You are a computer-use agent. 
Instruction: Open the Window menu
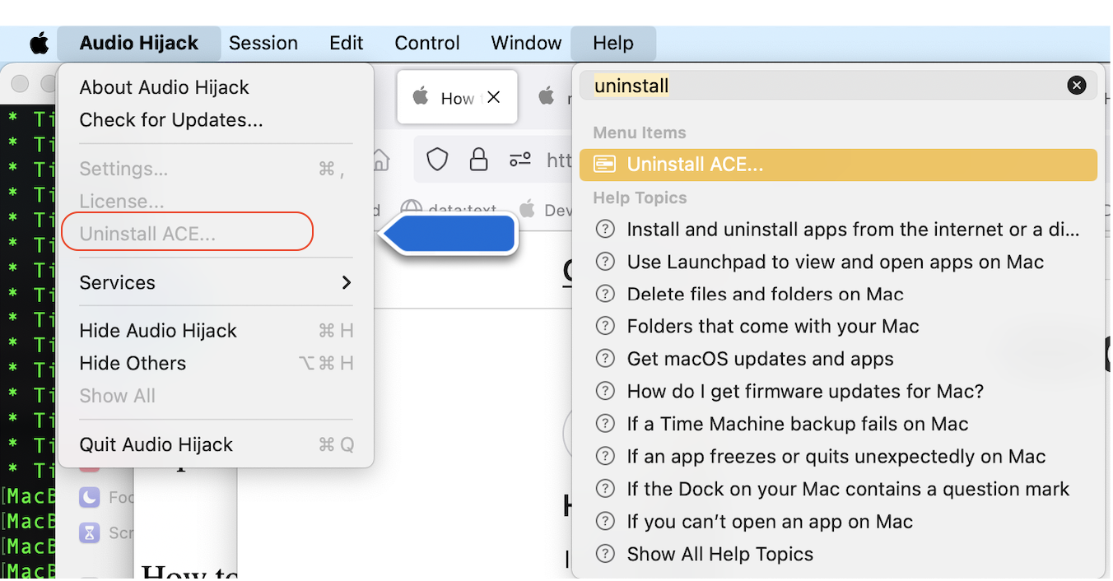(x=526, y=43)
